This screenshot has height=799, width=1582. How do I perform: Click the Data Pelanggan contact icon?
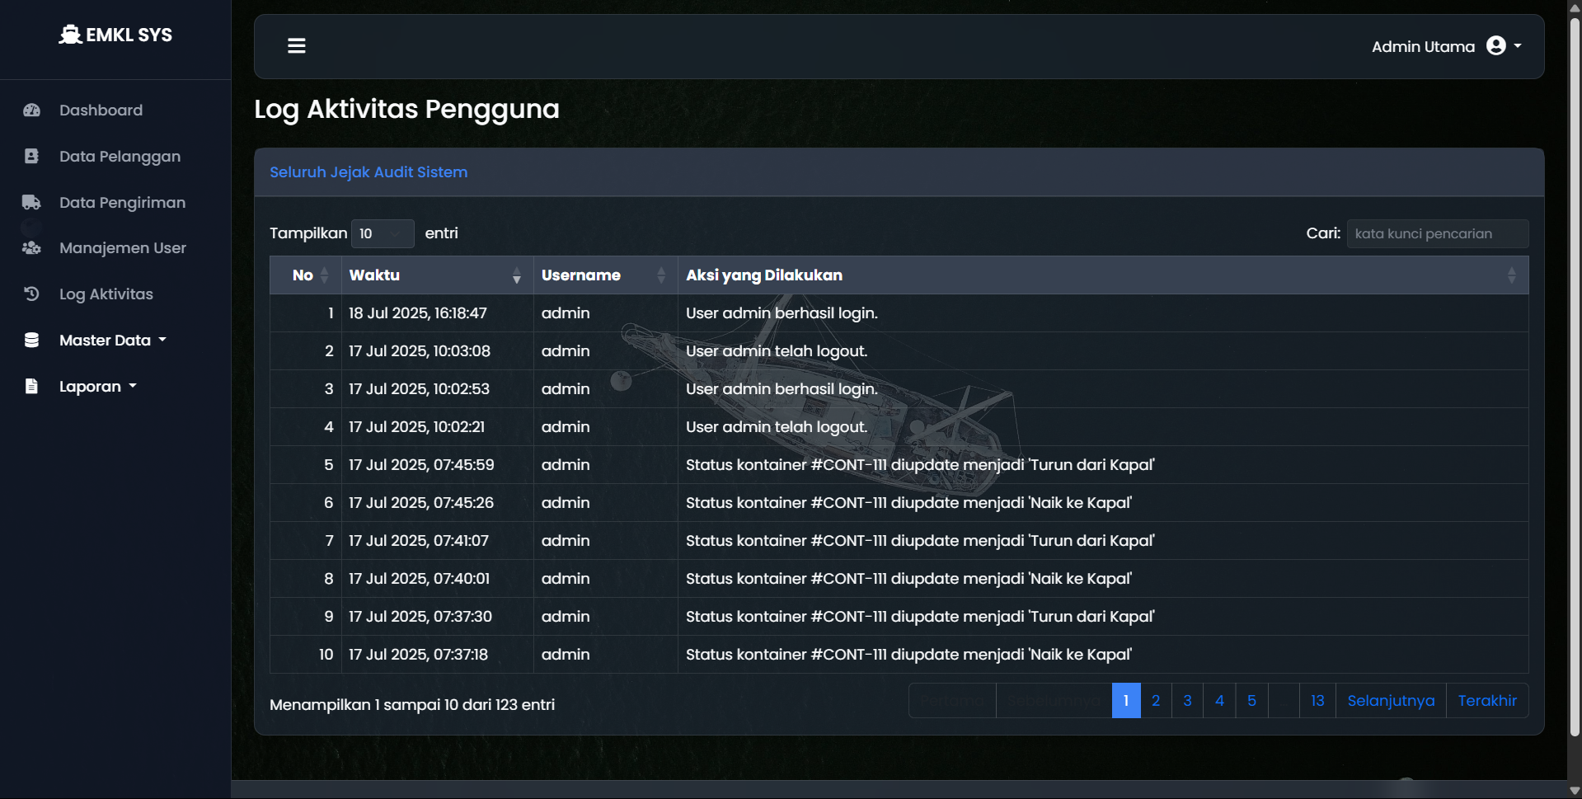click(x=32, y=157)
